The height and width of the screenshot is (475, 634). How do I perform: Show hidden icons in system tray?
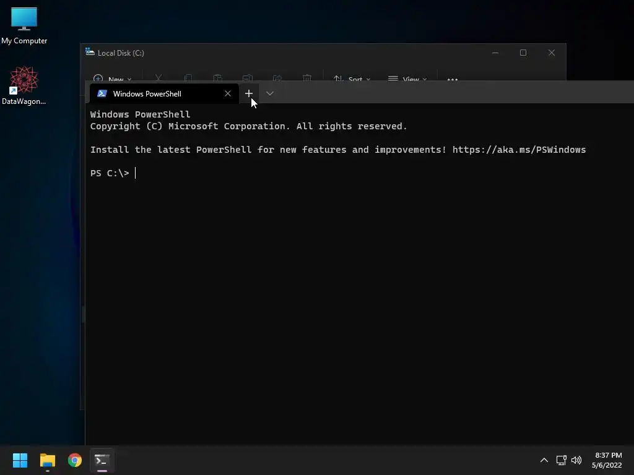coord(544,460)
